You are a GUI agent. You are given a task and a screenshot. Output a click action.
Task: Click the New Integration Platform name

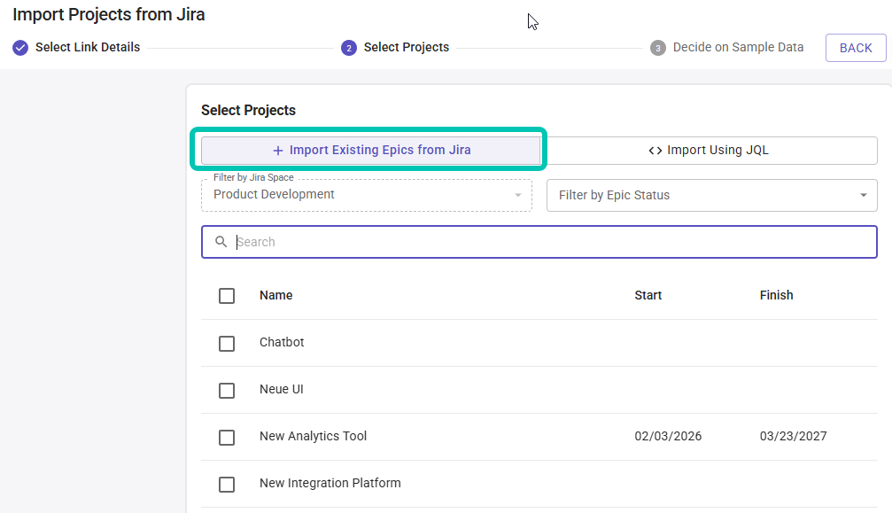click(x=330, y=484)
